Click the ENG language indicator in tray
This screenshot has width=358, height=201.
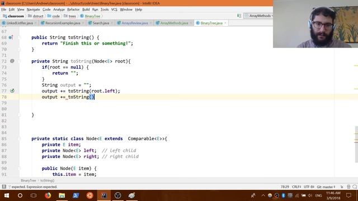[x=318, y=195]
